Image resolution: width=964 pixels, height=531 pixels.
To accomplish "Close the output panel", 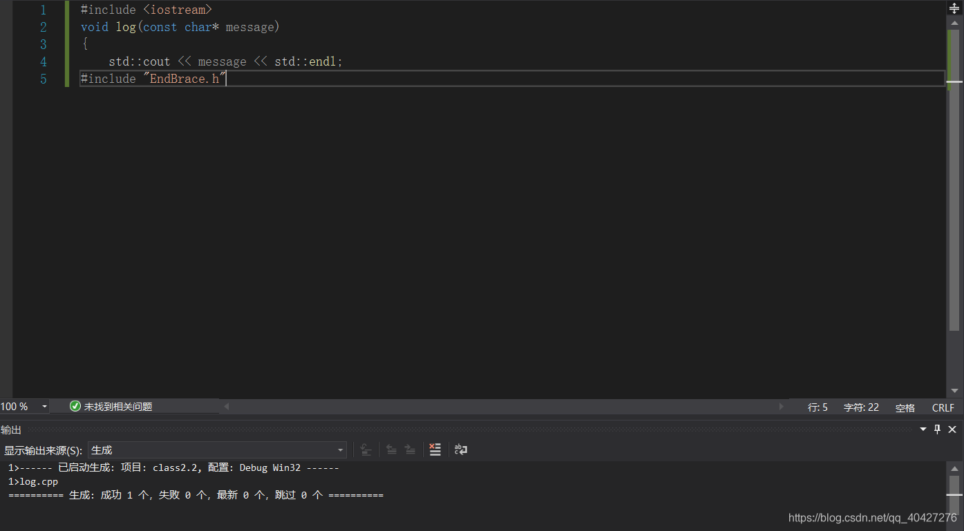I will click(952, 429).
